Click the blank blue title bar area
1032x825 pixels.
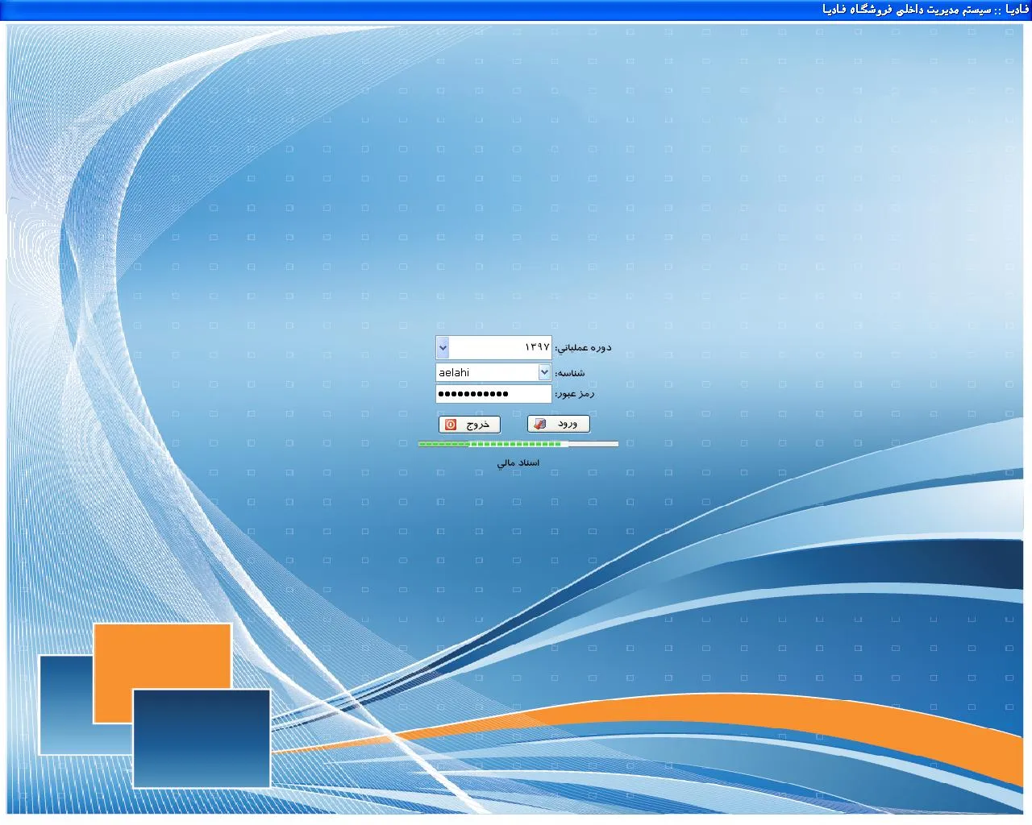tap(403, 10)
